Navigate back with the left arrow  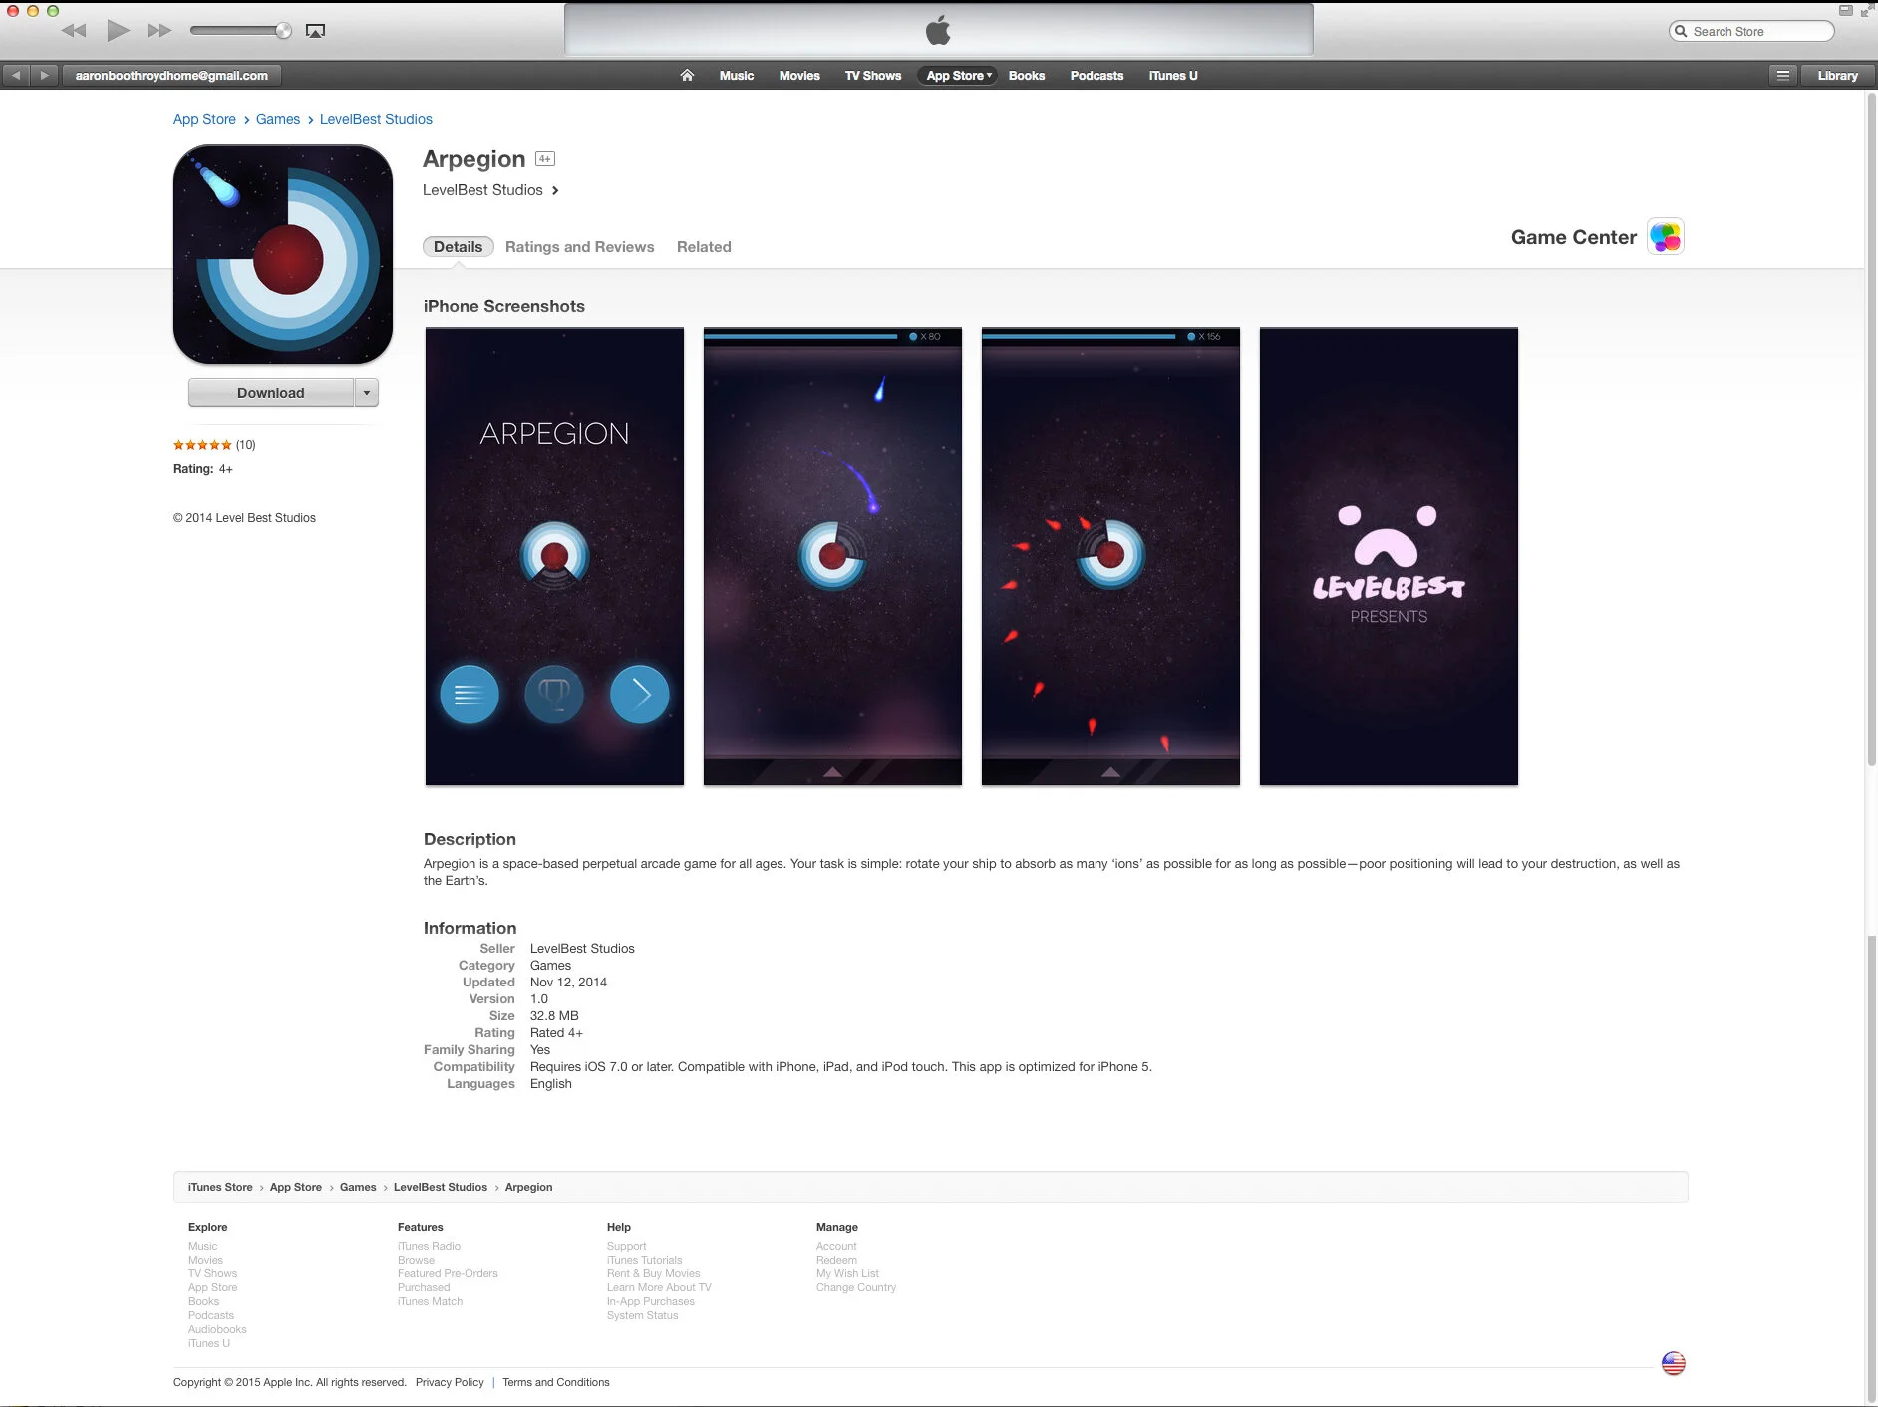click(x=16, y=75)
